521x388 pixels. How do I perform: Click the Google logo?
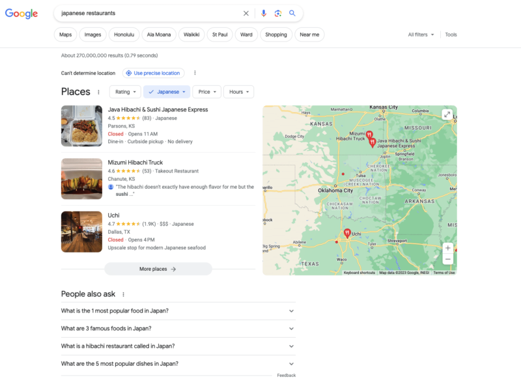(x=21, y=13)
